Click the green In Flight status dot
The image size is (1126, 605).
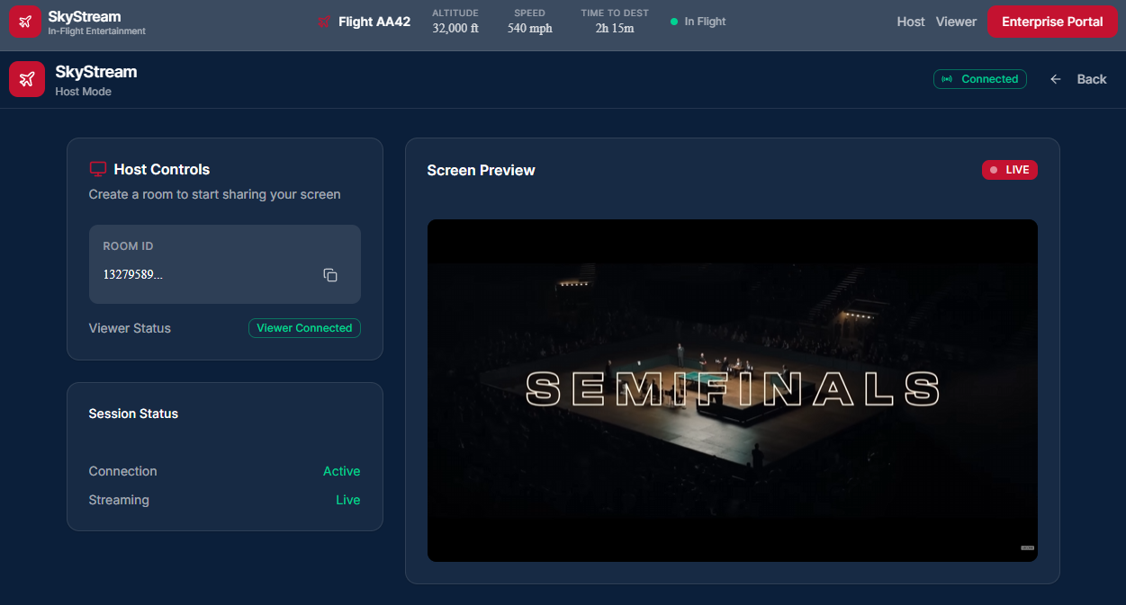click(x=674, y=22)
